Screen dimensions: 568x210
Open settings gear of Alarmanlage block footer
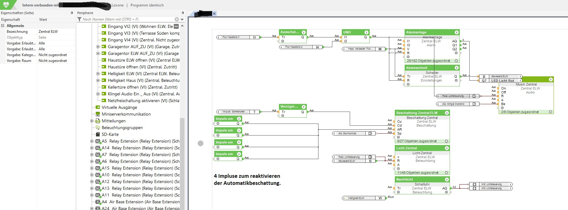pyautogui.click(x=456, y=61)
